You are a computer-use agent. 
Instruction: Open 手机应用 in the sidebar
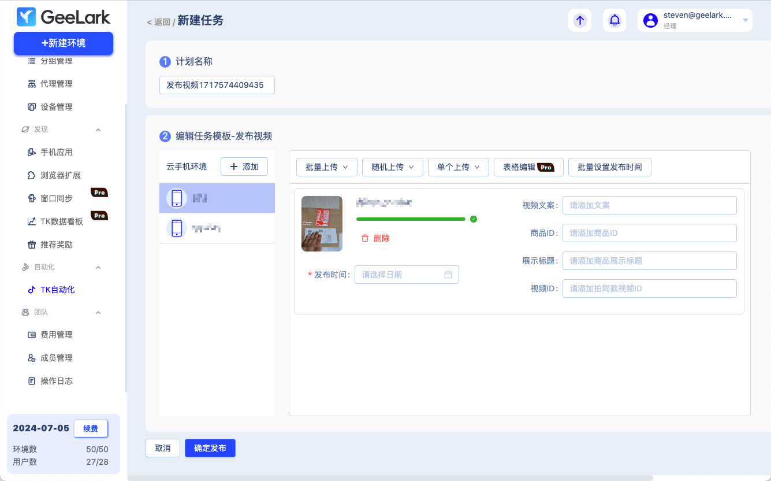pos(57,152)
